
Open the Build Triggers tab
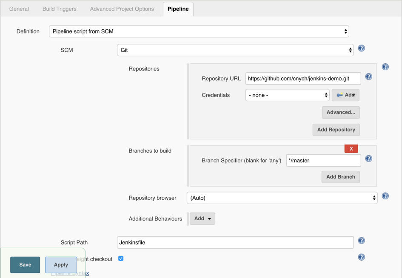pyautogui.click(x=60, y=9)
